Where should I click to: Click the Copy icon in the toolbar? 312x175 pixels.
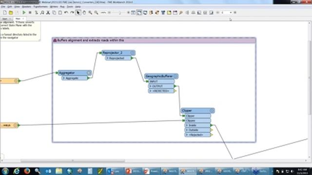pyautogui.click(x=54, y=13)
